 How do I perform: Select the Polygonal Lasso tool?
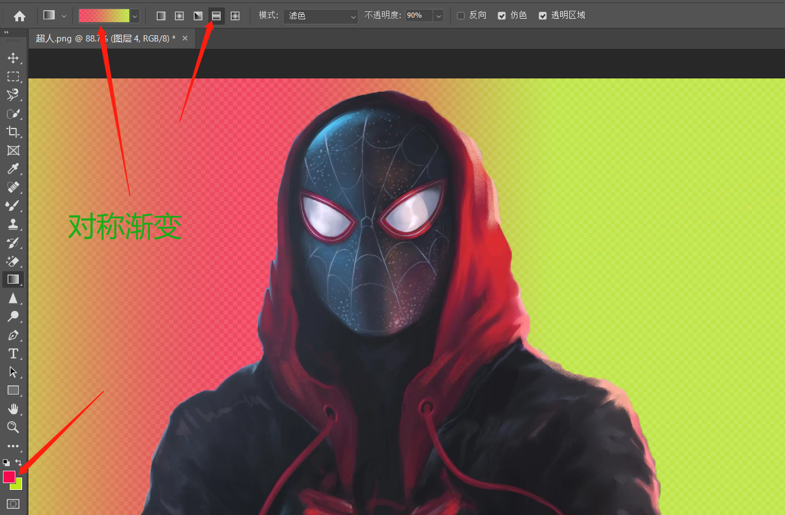point(13,95)
